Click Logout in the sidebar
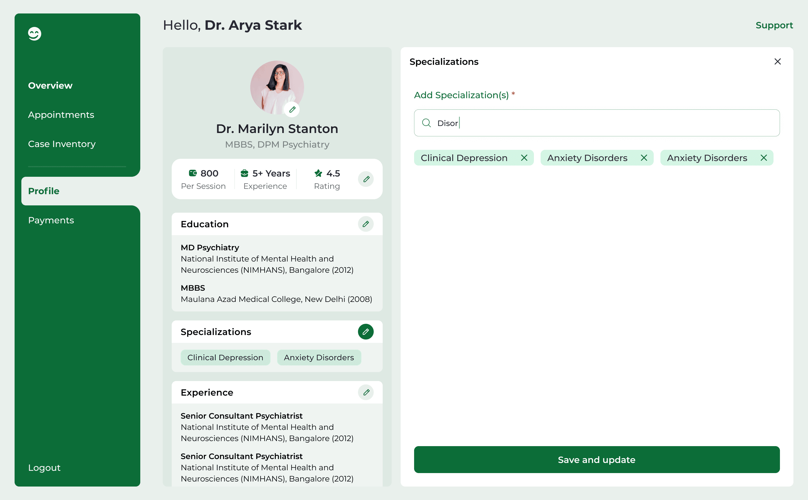 [x=44, y=467]
